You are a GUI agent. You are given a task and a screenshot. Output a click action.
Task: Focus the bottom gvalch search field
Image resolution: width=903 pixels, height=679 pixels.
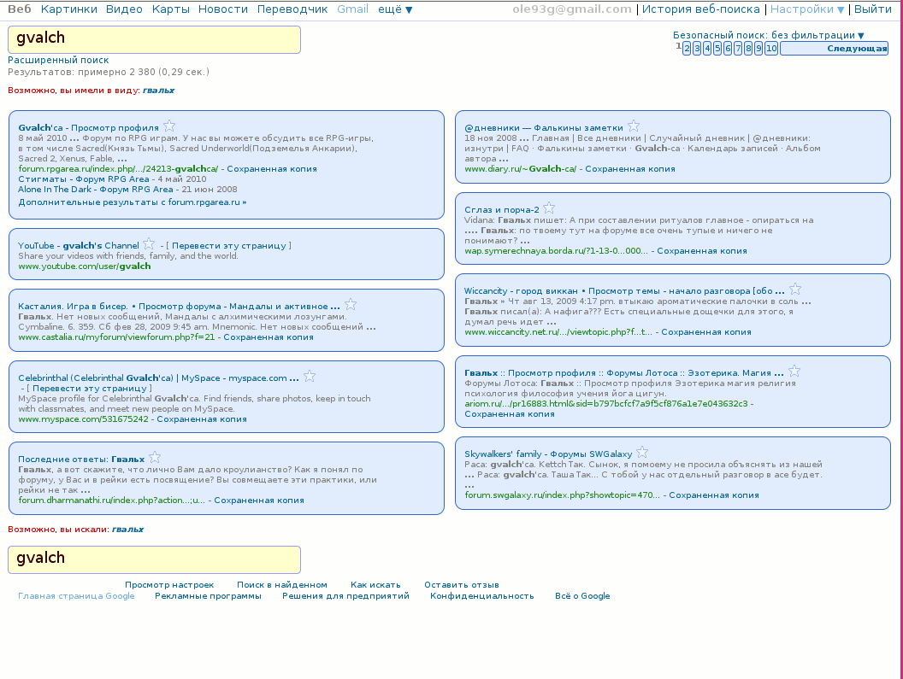[x=154, y=560]
